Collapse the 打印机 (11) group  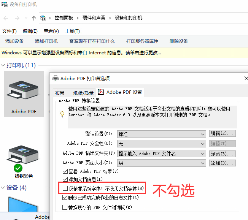(3, 65)
